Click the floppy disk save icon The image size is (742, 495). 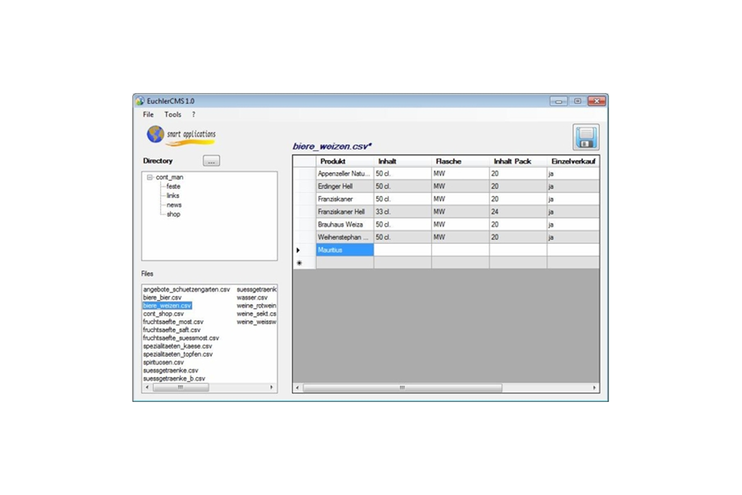pos(586,137)
